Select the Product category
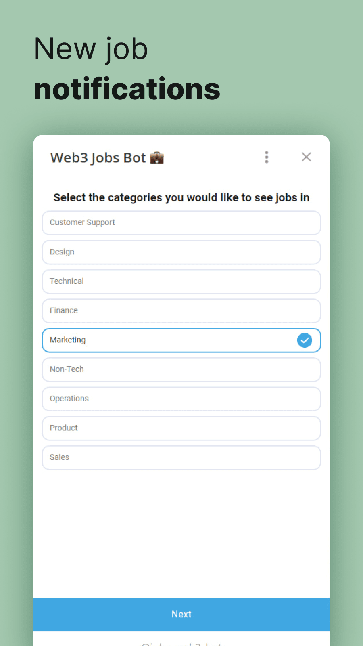The image size is (363, 646). pos(181,428)
